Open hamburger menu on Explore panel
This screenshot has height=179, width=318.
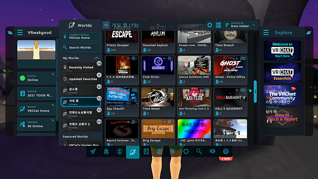tap(266, 33)
